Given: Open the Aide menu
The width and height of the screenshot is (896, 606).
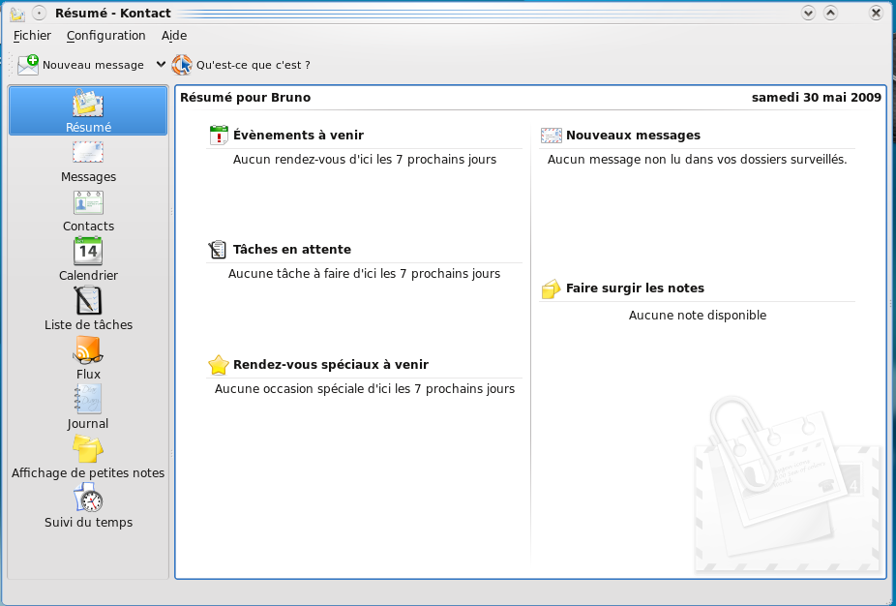Looking at the screenshot, I should click(x=174, y=36).
